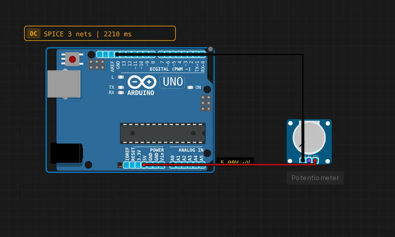The image size is (395, 237).
Task: Click the IOREF power header pin
Action: (x=126, y=165)
